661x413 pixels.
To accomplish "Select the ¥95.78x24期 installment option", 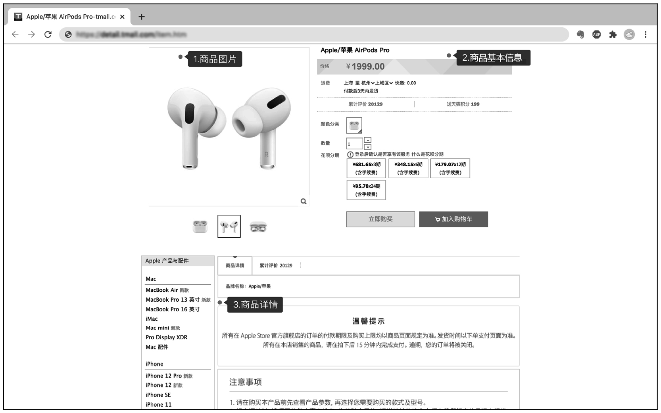I will (x=366, y=190).
